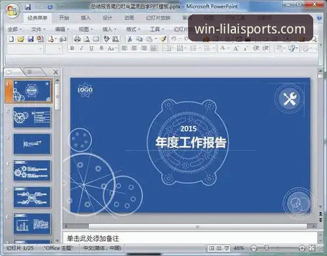Screen dimensions: 327x256
Task: Toggle Strikethrough formatting
Action: coord(102,48)
